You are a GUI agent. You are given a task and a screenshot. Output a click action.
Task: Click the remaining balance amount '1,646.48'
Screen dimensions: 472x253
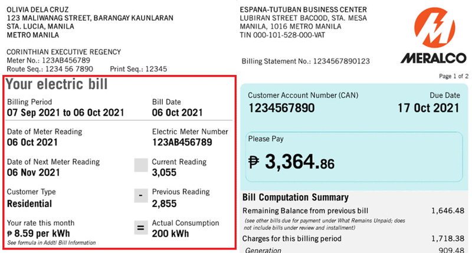[x=448, y=211]
